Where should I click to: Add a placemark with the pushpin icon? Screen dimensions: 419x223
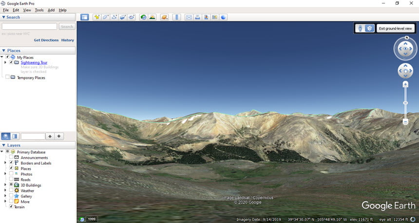97,18
